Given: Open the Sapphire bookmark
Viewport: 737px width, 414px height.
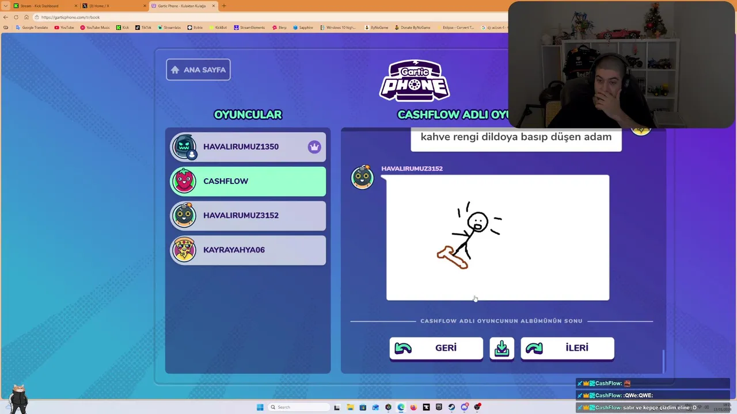Looking at the screenshot, I should click(x=303, y=28).
